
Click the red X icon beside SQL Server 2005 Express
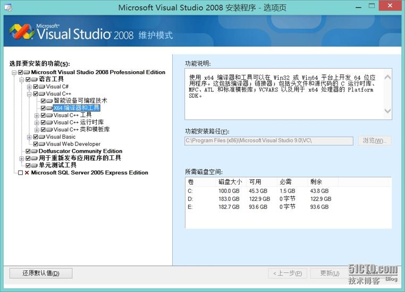point(27,173)
